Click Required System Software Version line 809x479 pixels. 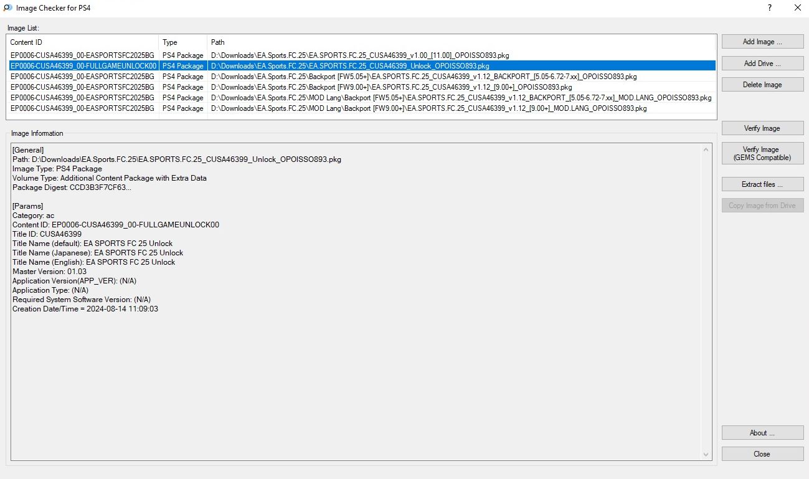[x=82, y=300]
